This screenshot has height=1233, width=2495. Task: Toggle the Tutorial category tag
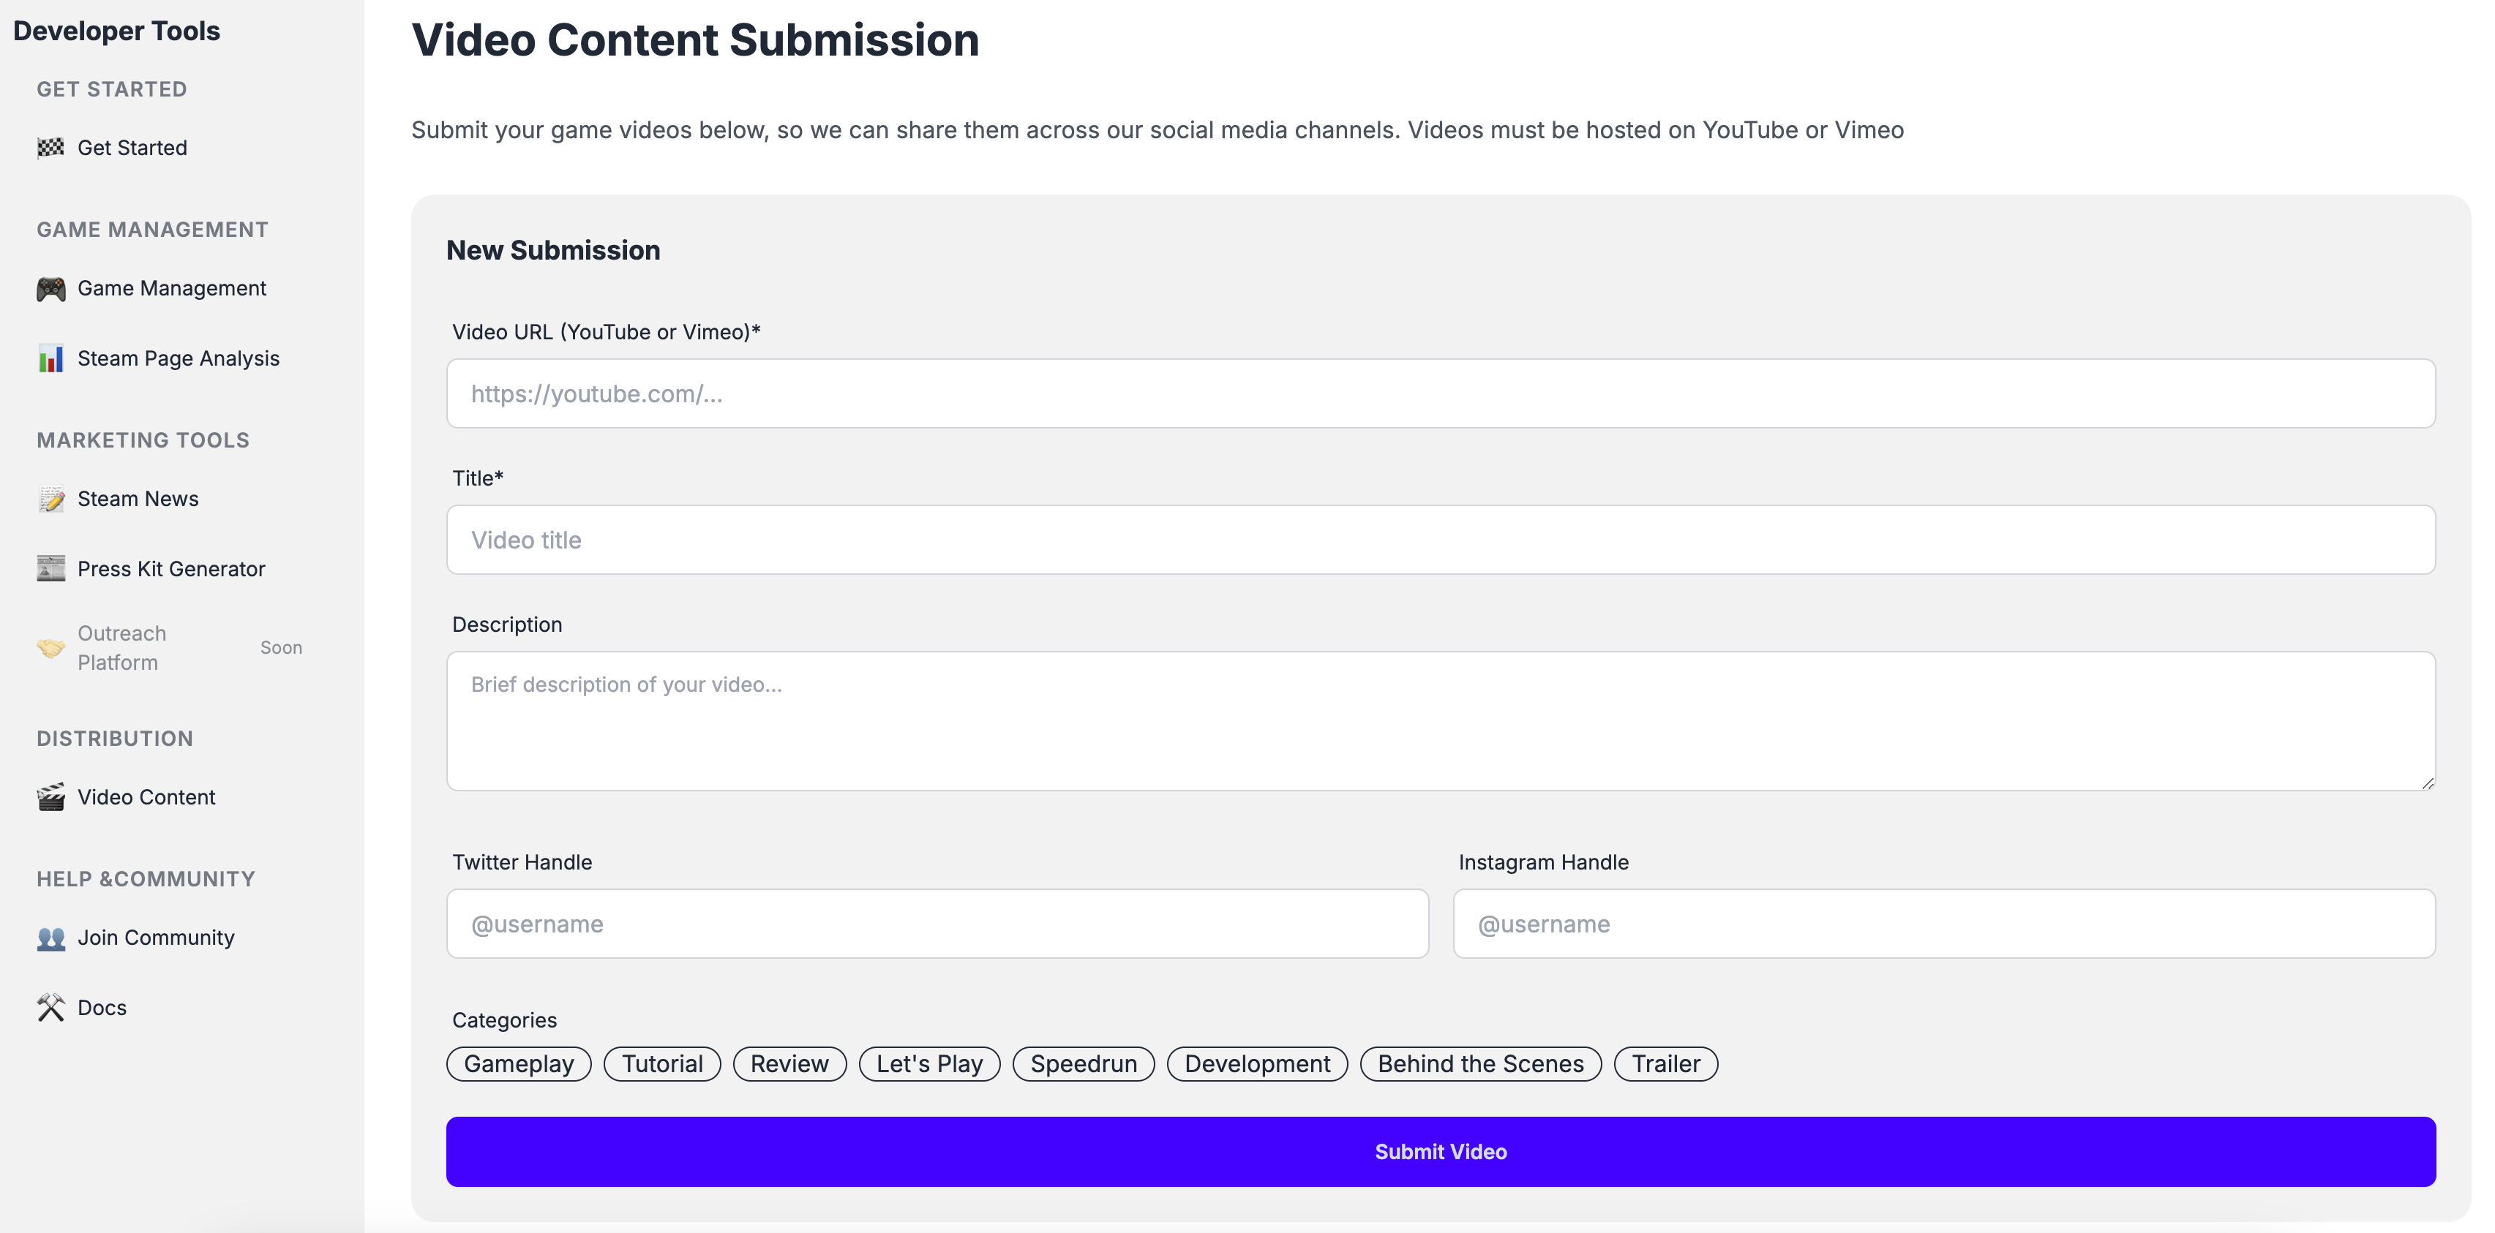[661, 1063]
